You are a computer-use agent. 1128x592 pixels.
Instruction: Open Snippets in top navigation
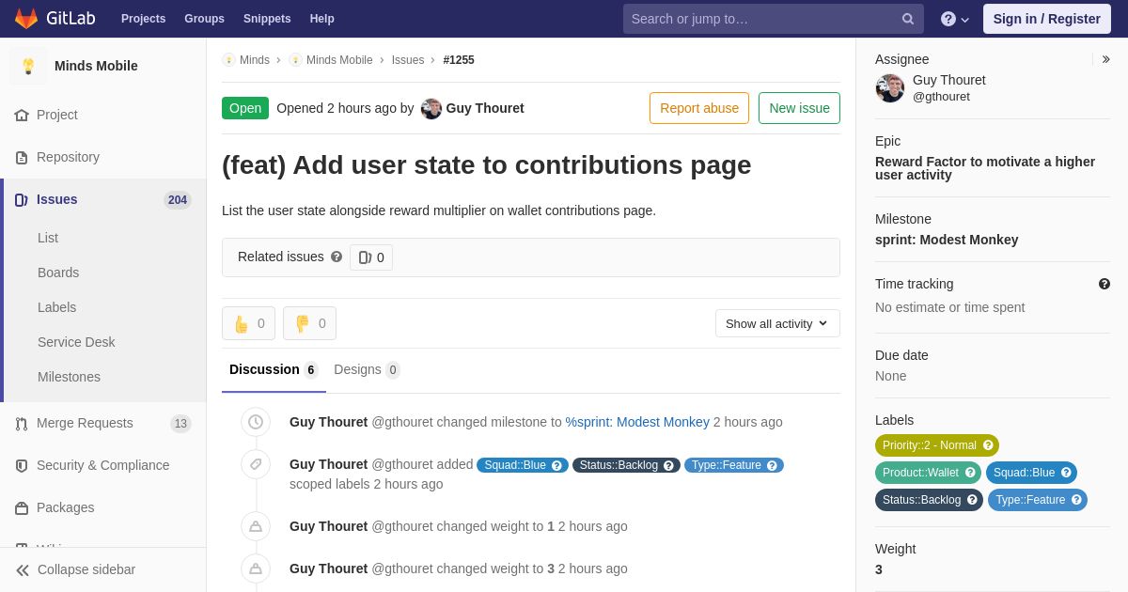pyautogui.click(x=267, y=19)
